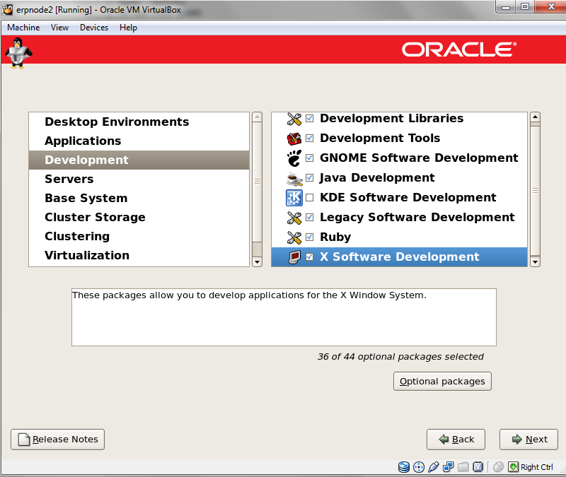Open the View menu

pos(59,28)
